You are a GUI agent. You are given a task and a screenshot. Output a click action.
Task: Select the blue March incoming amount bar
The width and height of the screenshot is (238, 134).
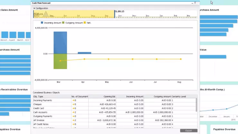click(x=60, y=43)
